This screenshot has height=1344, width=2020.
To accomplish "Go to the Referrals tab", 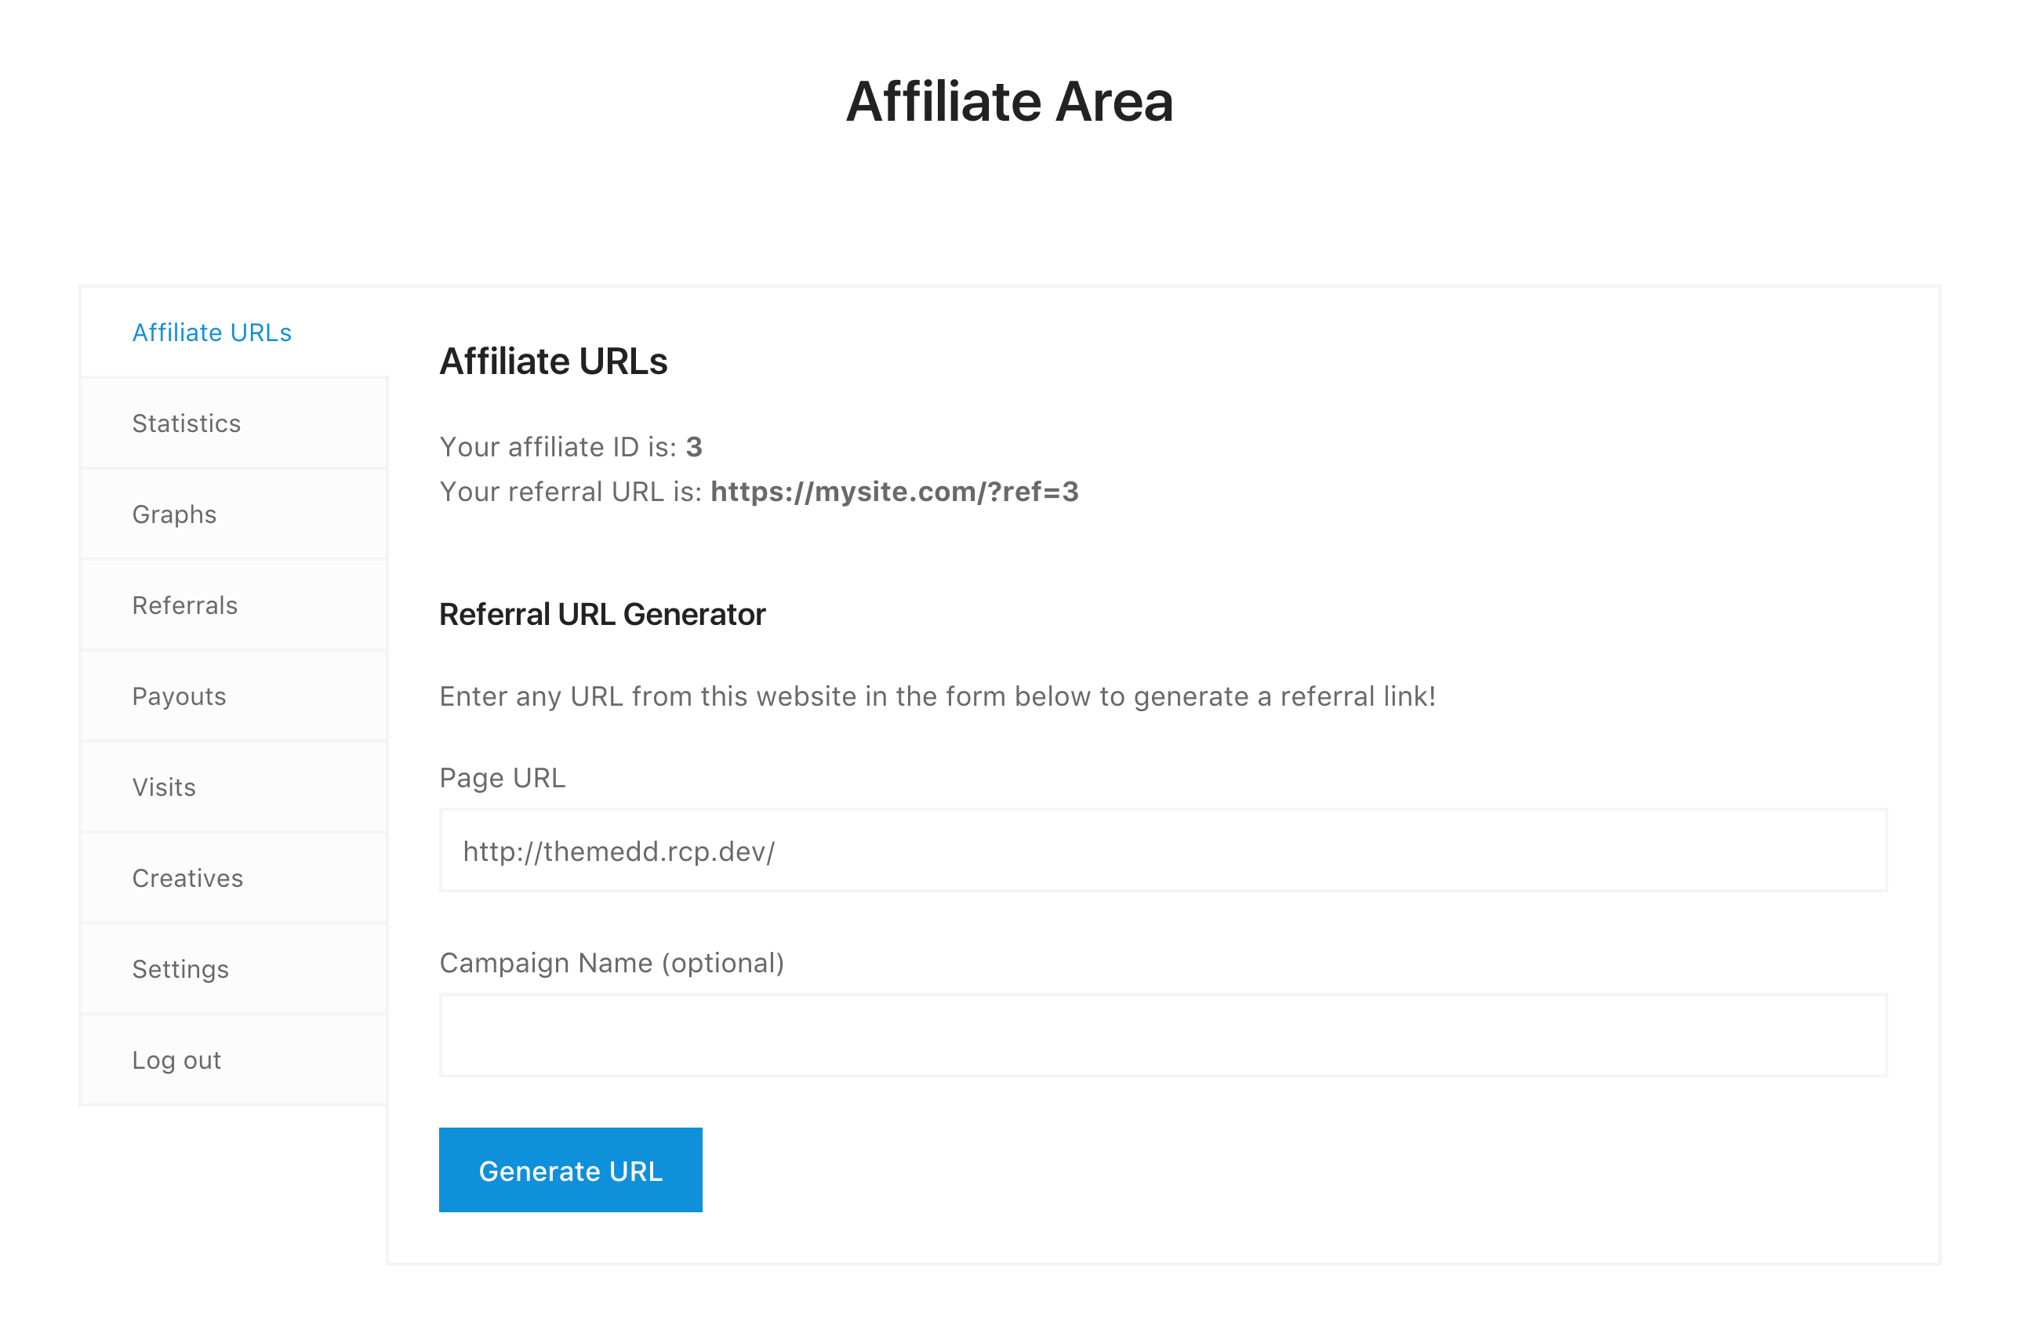I will (x=184, y=605).
